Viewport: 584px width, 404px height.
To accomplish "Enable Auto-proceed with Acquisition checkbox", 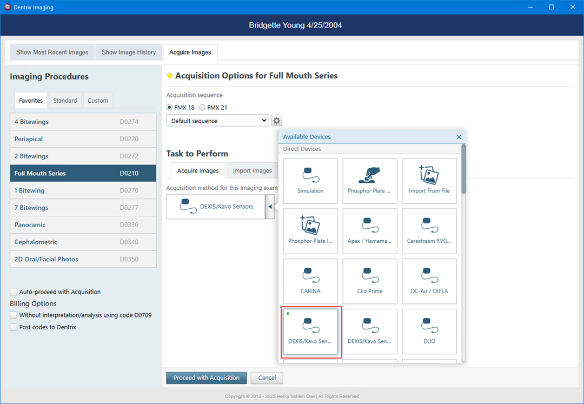I will point(14,292).
